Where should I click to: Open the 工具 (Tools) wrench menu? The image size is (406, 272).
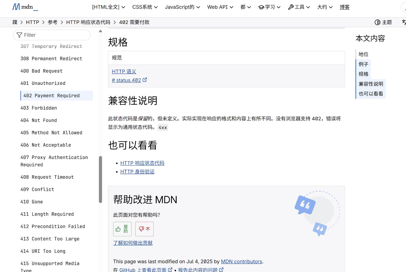[299, 7]
